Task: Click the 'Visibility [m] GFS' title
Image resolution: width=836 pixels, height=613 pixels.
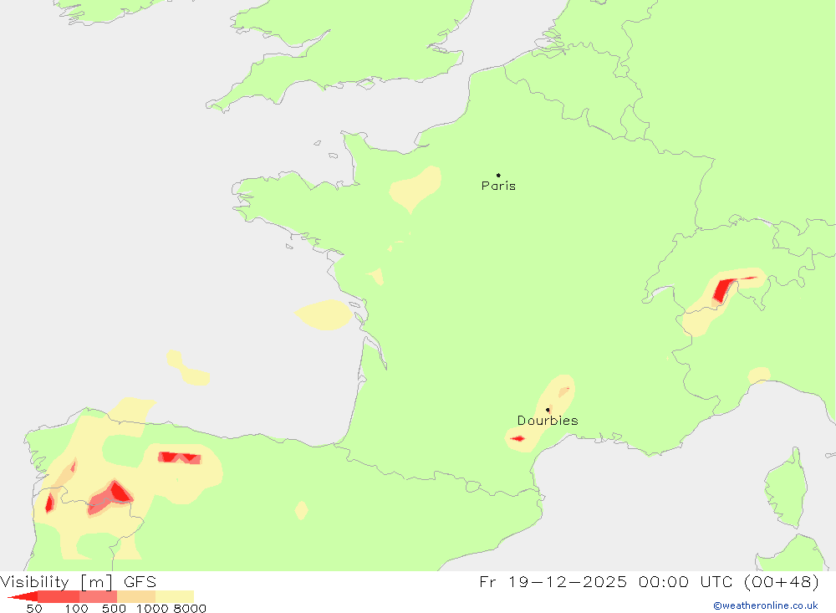Action: (x=79, y=582)
